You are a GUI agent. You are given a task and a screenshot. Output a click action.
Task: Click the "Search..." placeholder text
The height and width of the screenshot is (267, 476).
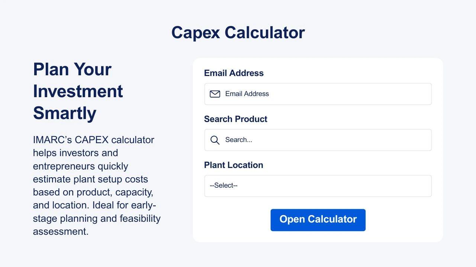(x=239, y=140)
